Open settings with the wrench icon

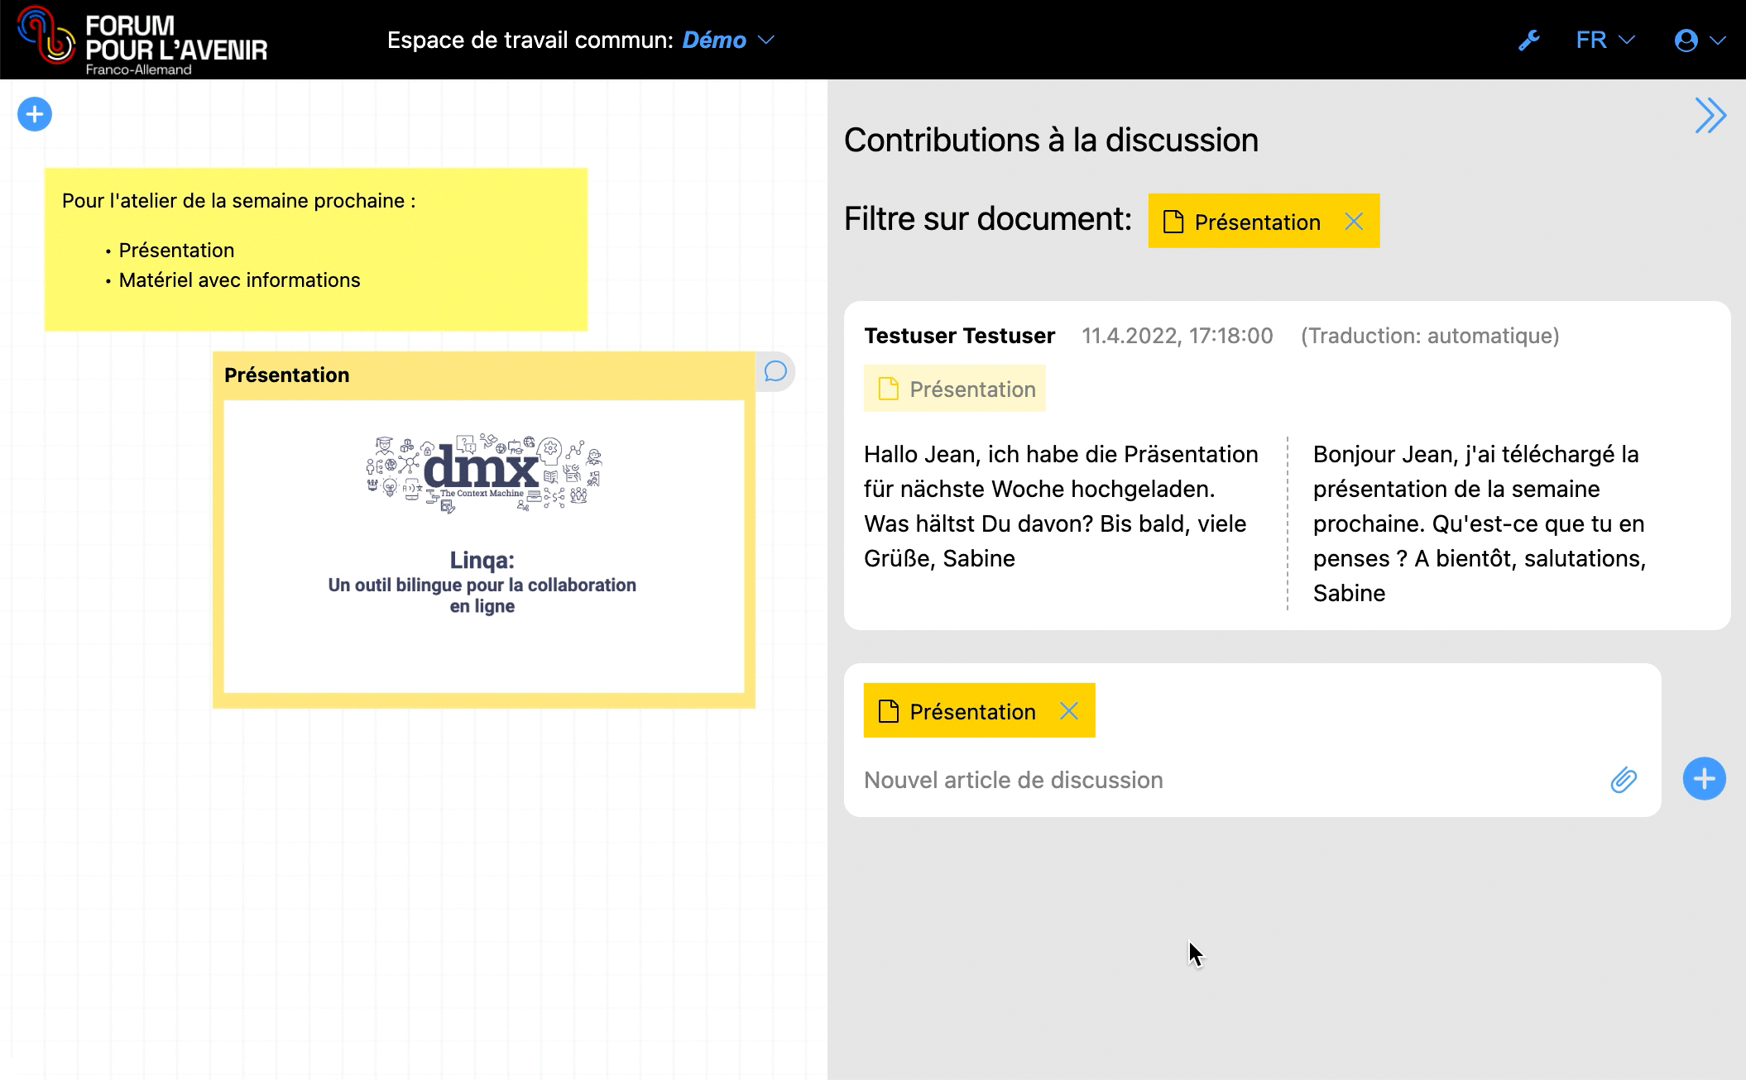1530,38
